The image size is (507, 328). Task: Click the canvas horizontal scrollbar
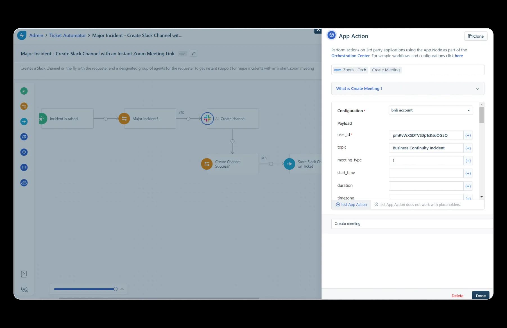[159, 298]
